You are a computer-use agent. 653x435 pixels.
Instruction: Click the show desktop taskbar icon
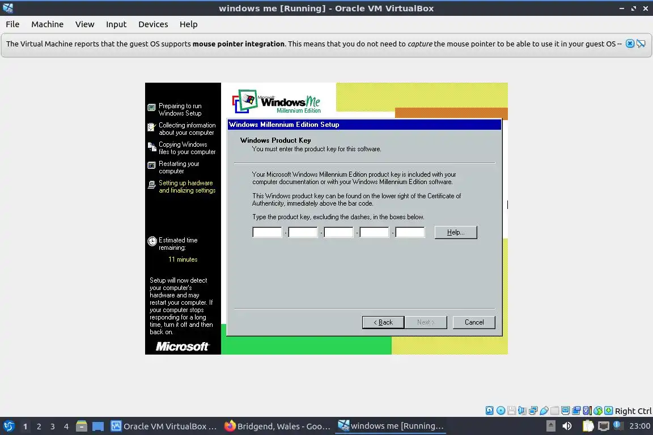click(x=98, y=427)
